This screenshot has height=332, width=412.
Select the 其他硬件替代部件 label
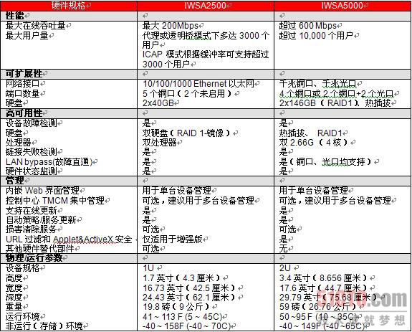pyautogui.click(x=40, y=249)
